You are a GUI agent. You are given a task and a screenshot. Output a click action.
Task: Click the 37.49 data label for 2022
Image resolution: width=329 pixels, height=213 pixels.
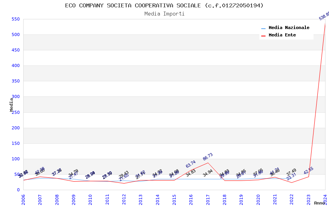tap(291, 172)
